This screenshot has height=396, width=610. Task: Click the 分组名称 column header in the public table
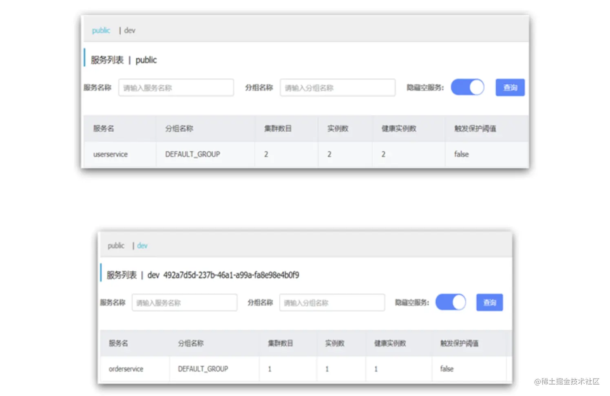pos(179,129)
